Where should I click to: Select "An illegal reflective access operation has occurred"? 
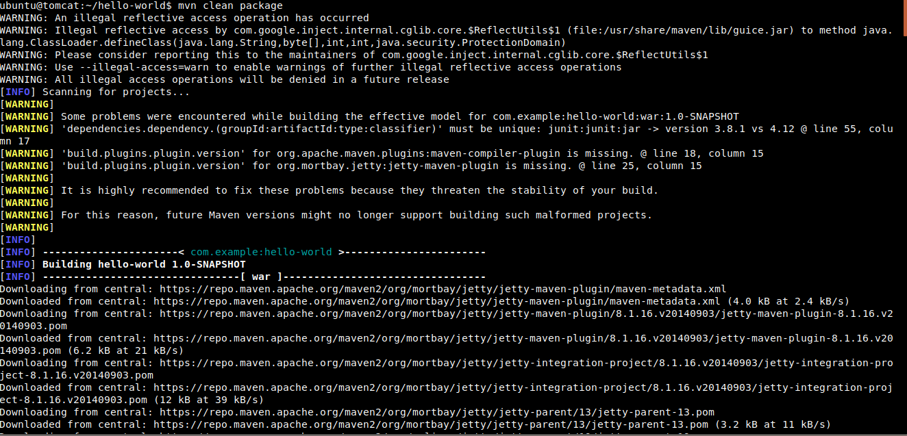[212, 18]
